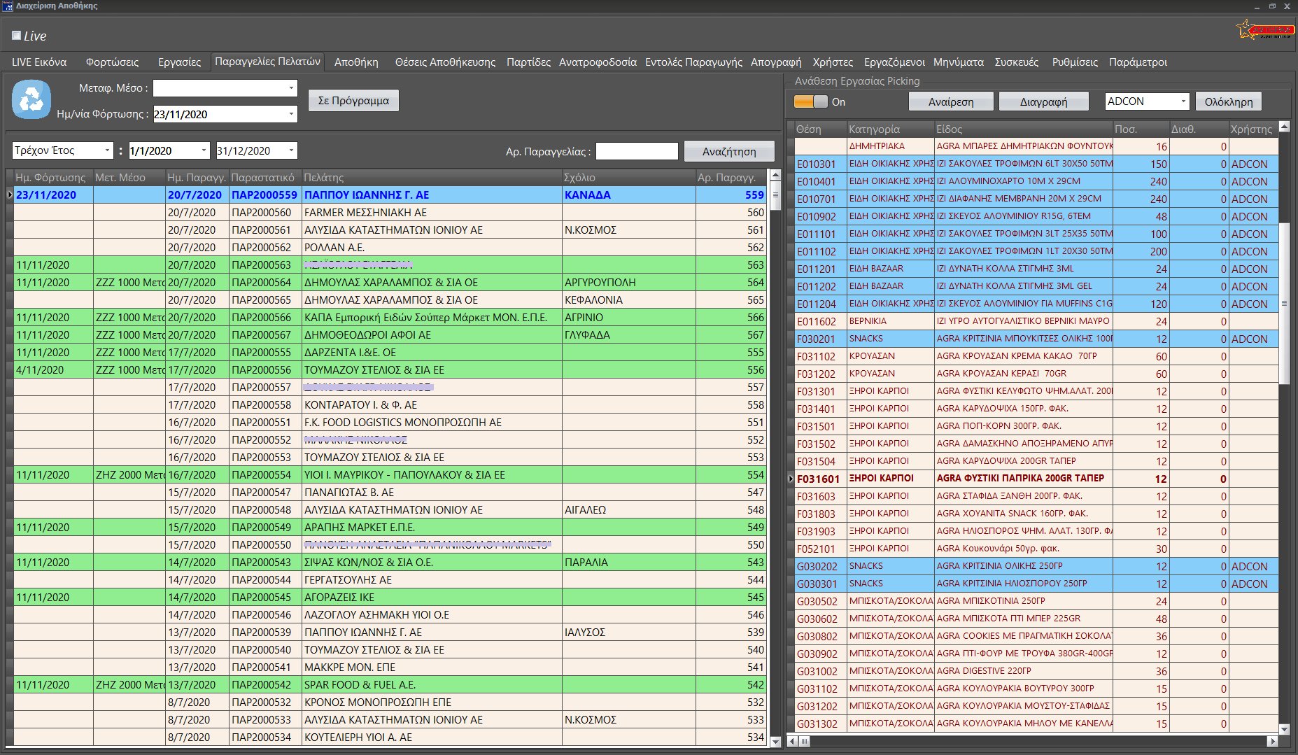Click the picking table horizontal scrollbar
1298x755 pixels.
pyautogui.click(x=1033, y=741)
